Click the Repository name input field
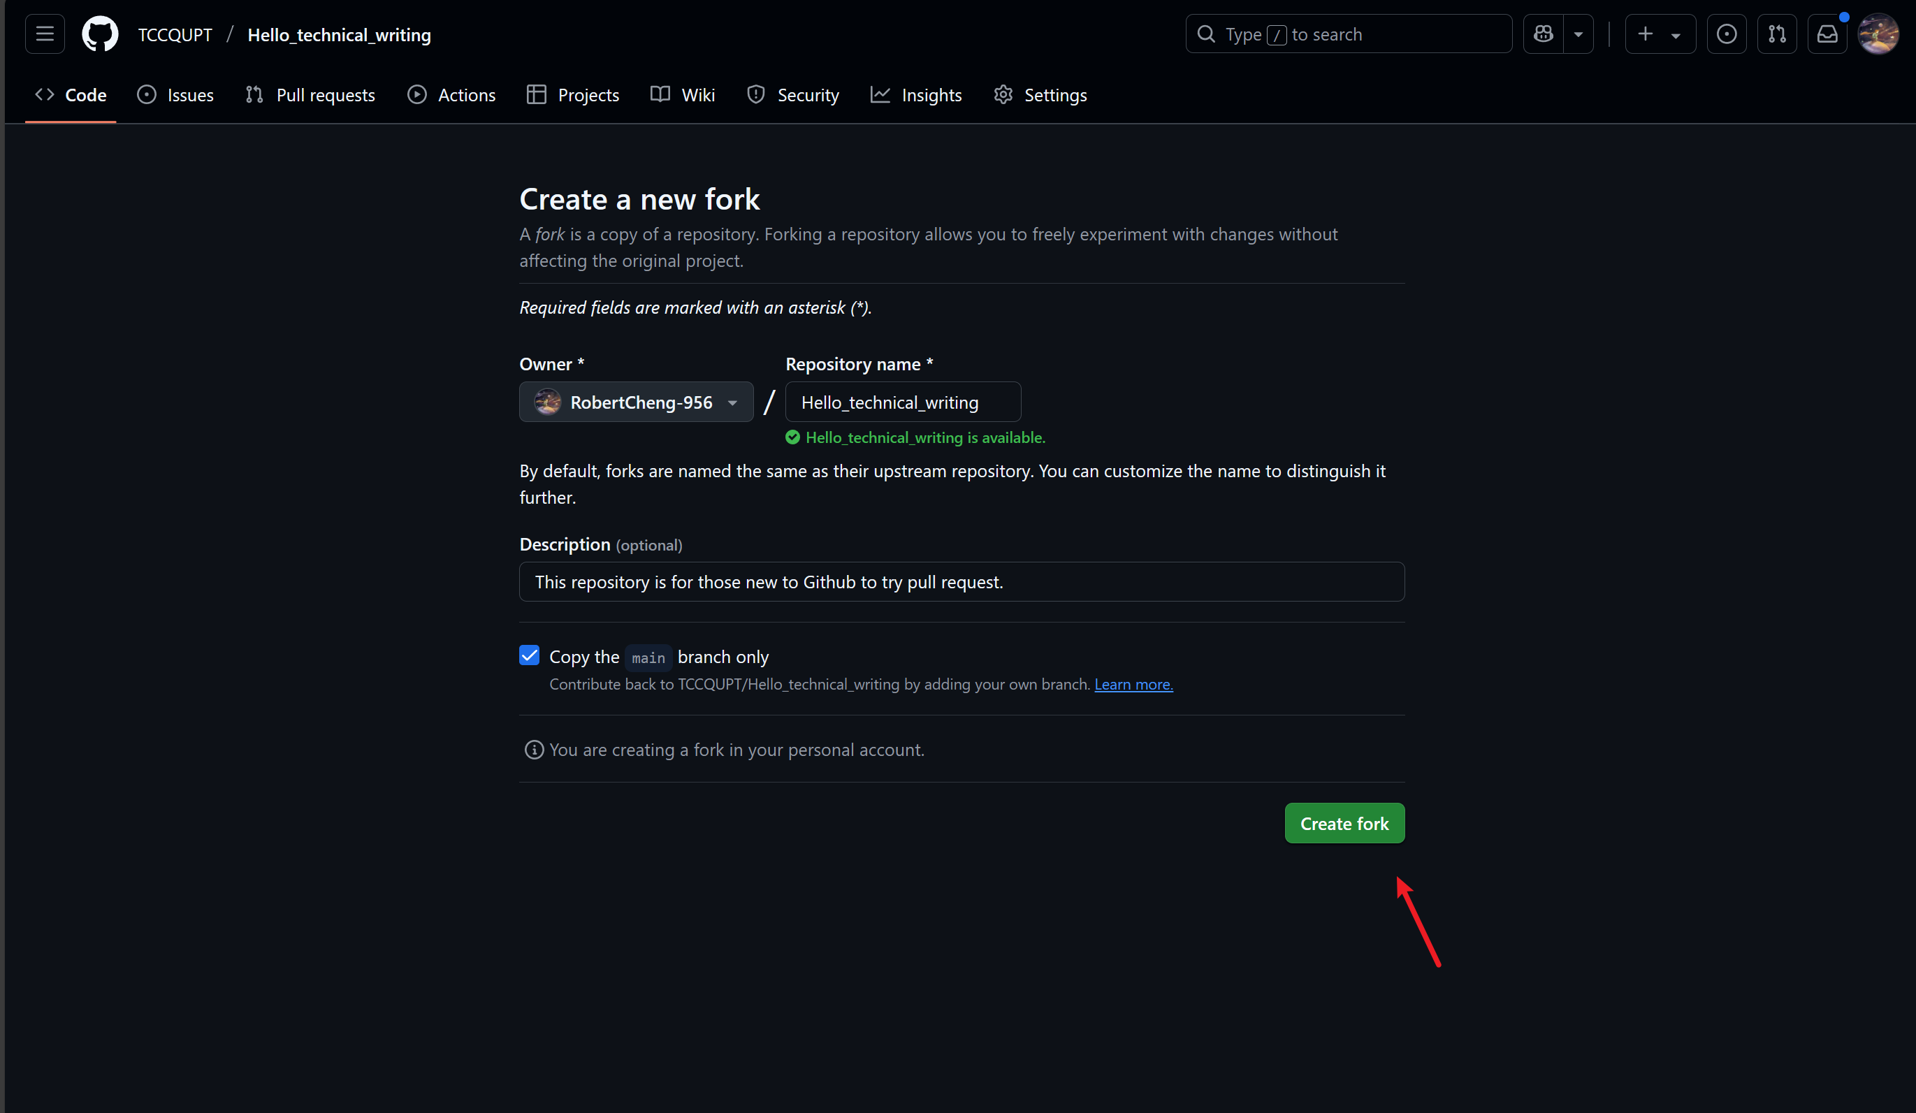The image size is (1916, 1113). coord(903,402)
